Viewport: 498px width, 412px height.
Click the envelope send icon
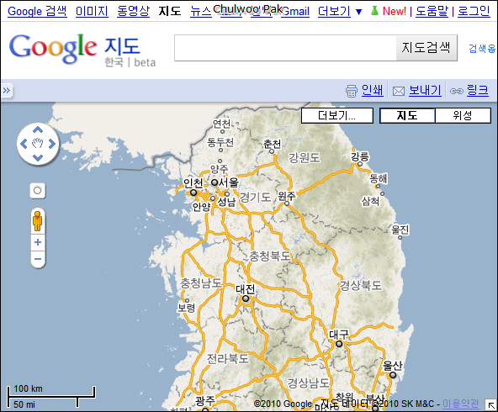(x=399, y=92)
